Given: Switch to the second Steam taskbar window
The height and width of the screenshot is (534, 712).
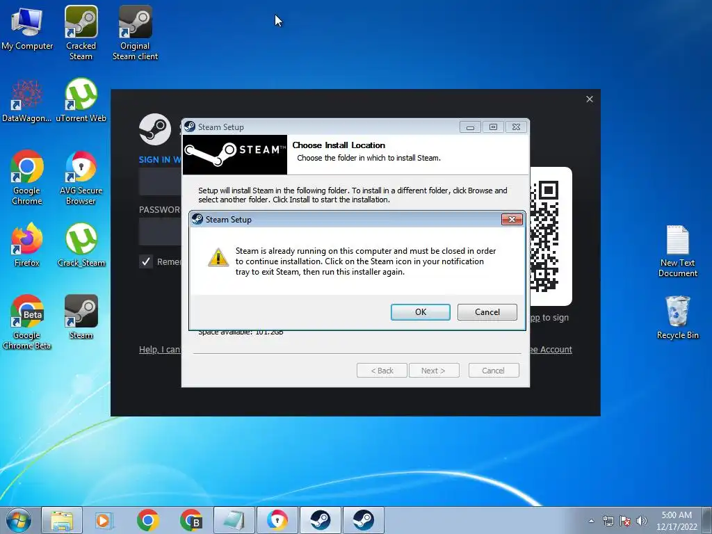Looking at the screenshot, I should pos(364,520).
